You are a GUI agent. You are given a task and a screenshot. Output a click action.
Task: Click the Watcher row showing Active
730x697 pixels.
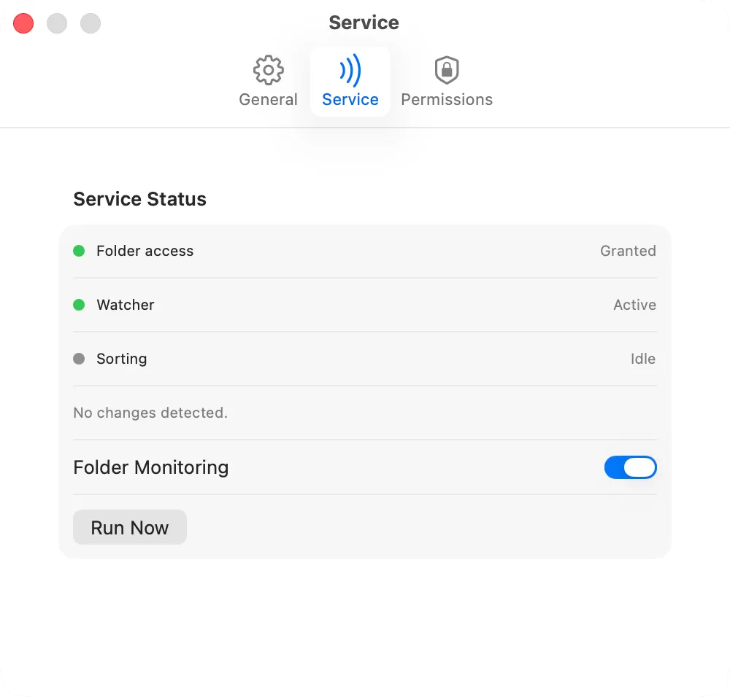[x=365, y=305]
